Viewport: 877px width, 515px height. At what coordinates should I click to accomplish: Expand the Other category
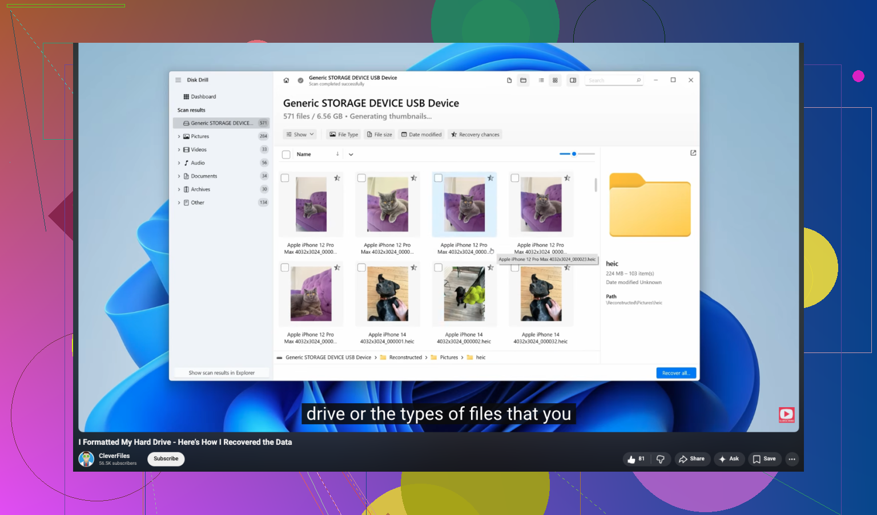(x=179, y=202)
